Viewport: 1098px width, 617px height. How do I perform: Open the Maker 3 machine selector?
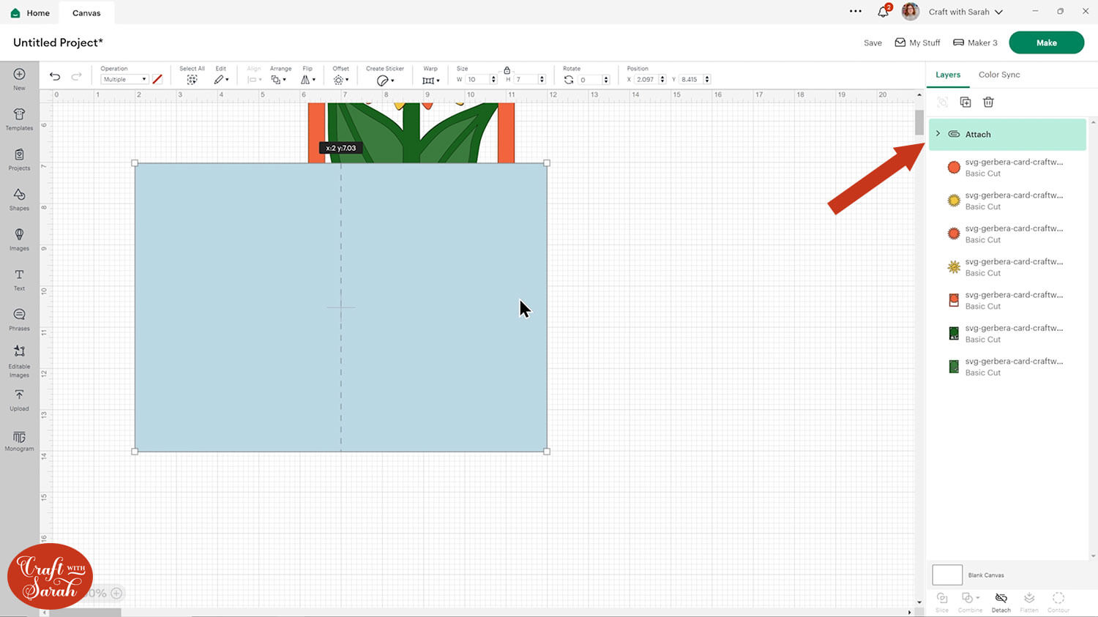[x=975, y=42]
